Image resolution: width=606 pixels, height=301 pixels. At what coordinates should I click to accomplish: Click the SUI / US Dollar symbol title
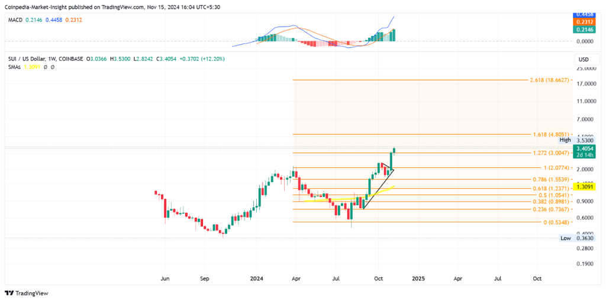click(28, 59)
